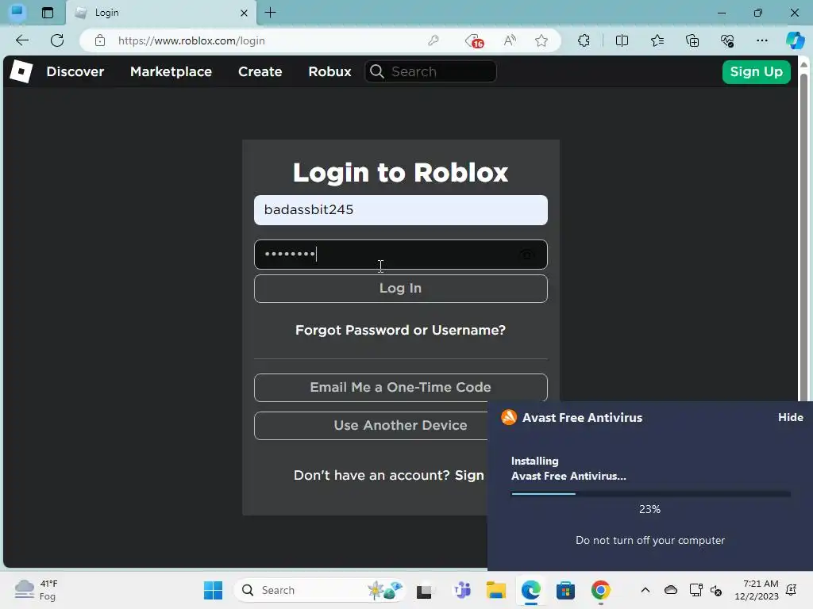Open Edge profile icon in title bar
The height and width of the screenshot is (609, 813).
click(17, 11)
